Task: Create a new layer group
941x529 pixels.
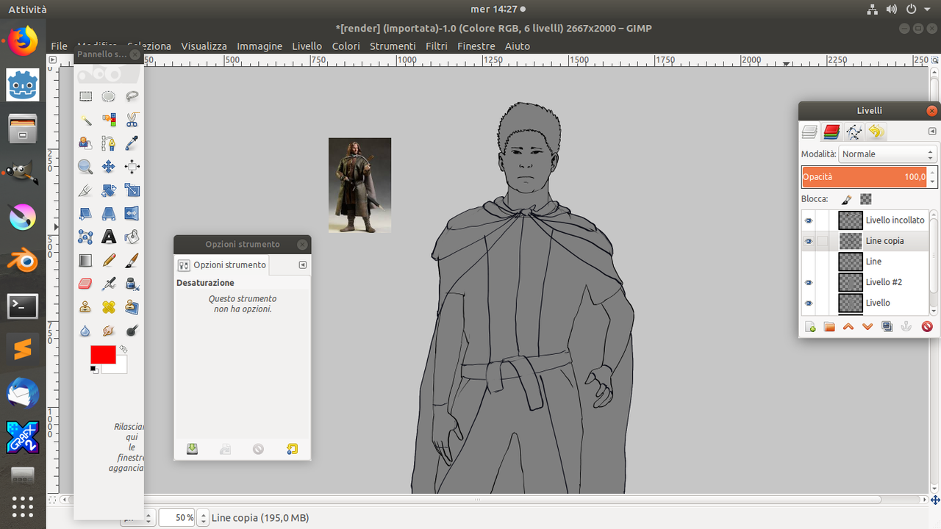Action: pos(829,327)
